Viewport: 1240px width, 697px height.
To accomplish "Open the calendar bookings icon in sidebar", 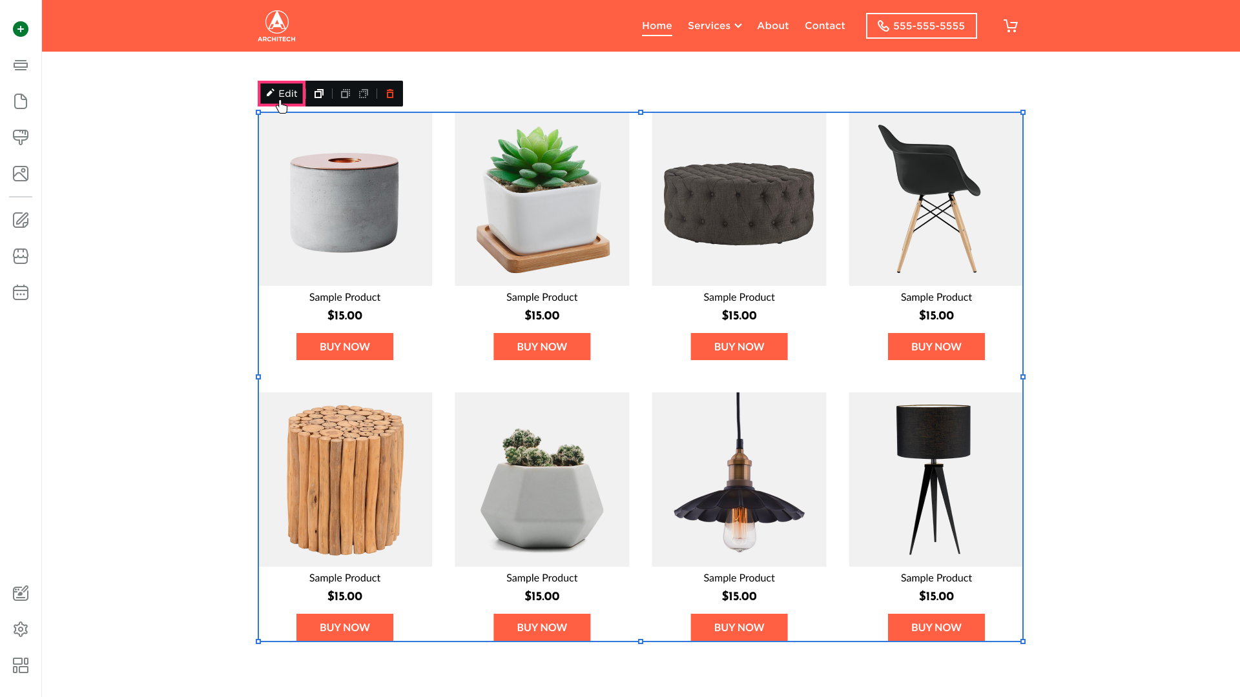I will point(21,292).
